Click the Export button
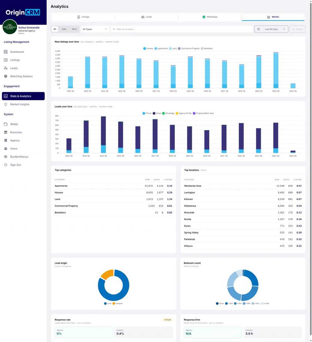This screenshot has height=342, width=312. click(x=298, y=29)
